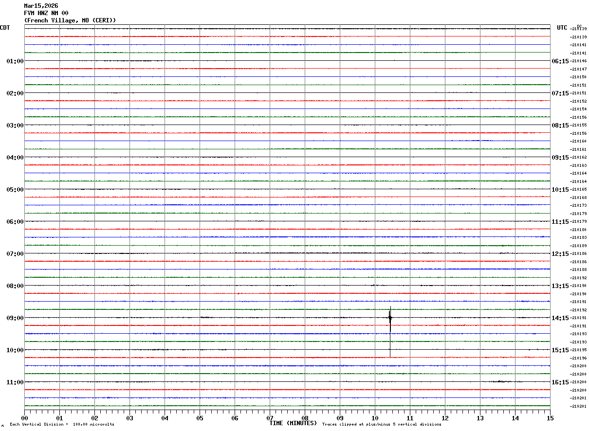The width and height of the screenshot is (589, 431).
Task: Click the Traces clipped footer note
Action: pyautogui.click(x=382, y=425)
